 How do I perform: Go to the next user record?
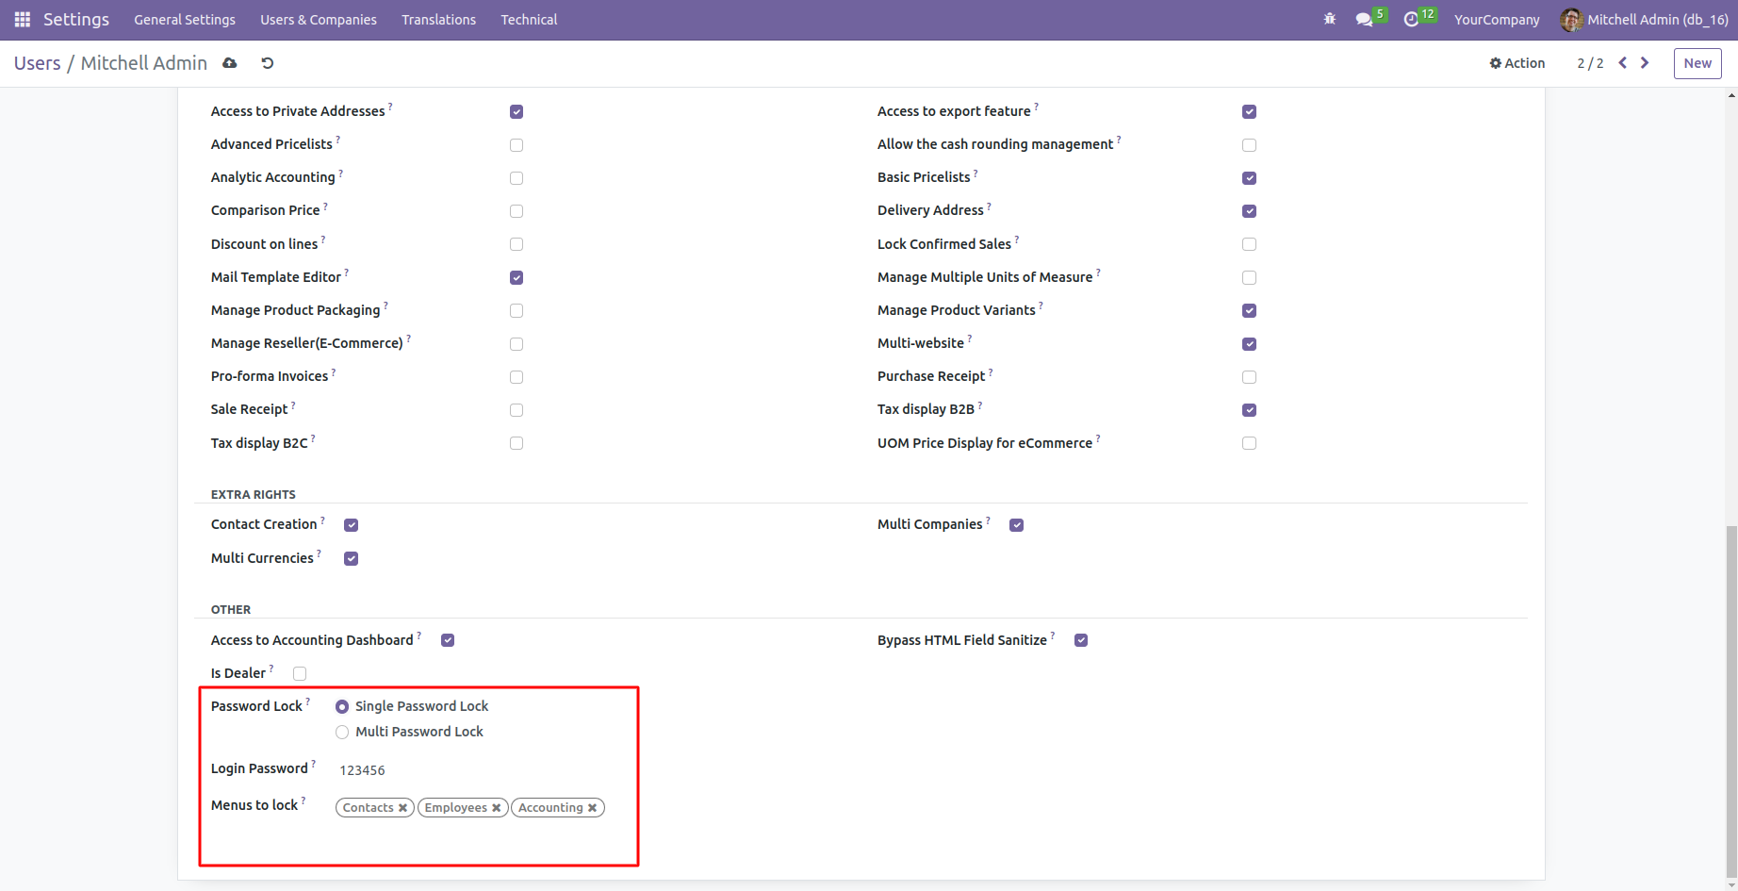pyautogui.click(x=1645, y=63)
